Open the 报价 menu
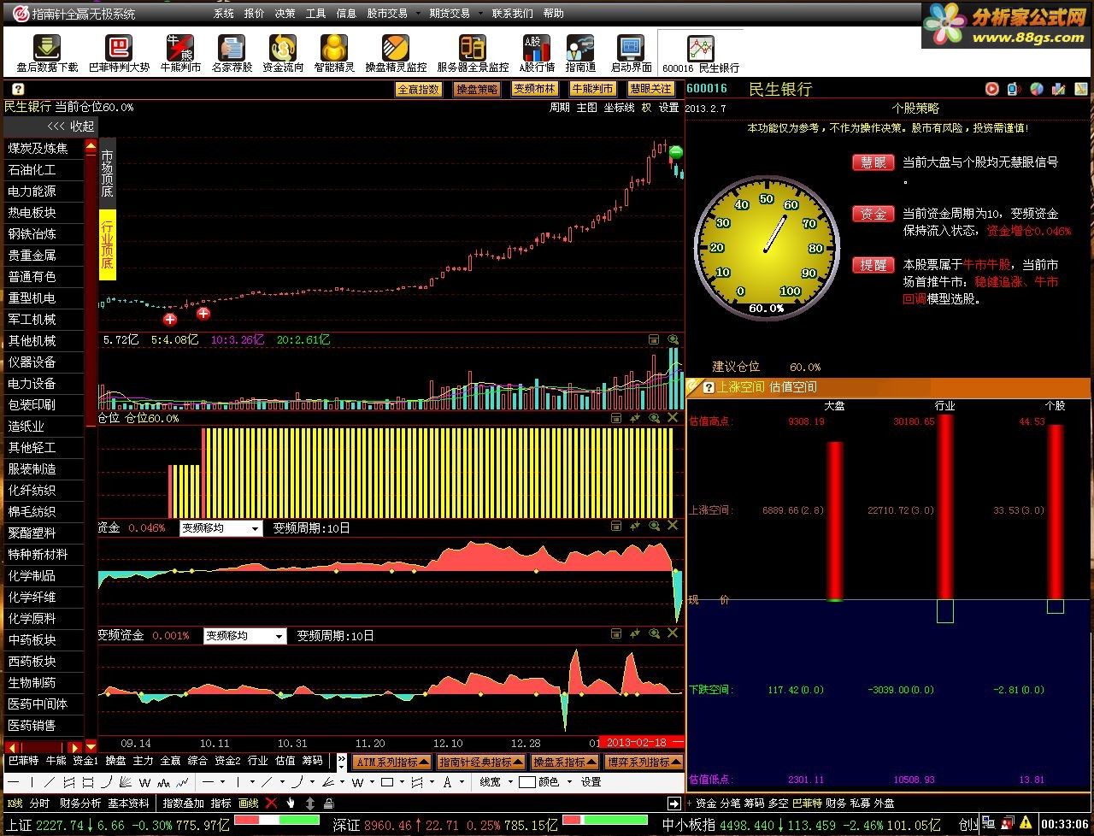 point(255,14)
